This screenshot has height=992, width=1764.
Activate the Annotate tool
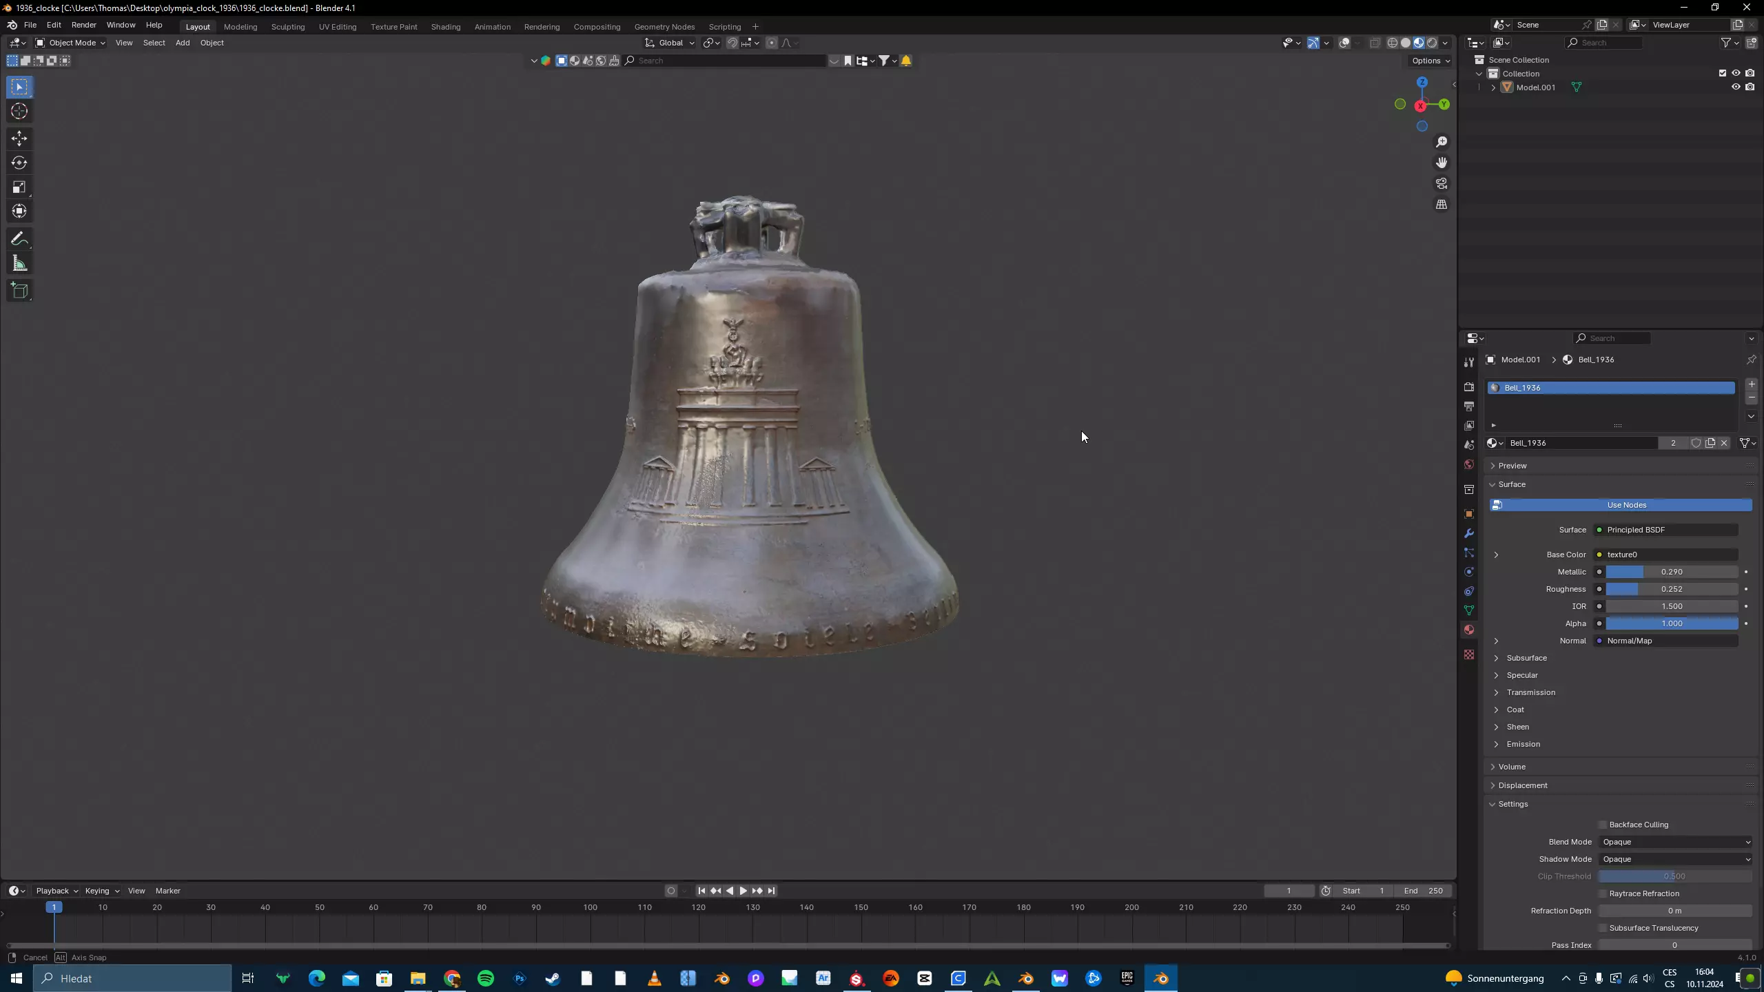tap(19, 239)
